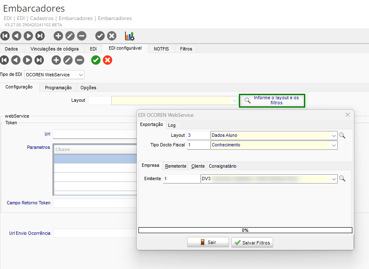Open the Filtros tab
Image resolution: width=369 pixels, height=269 pixels.
click(x=186, y=49)
